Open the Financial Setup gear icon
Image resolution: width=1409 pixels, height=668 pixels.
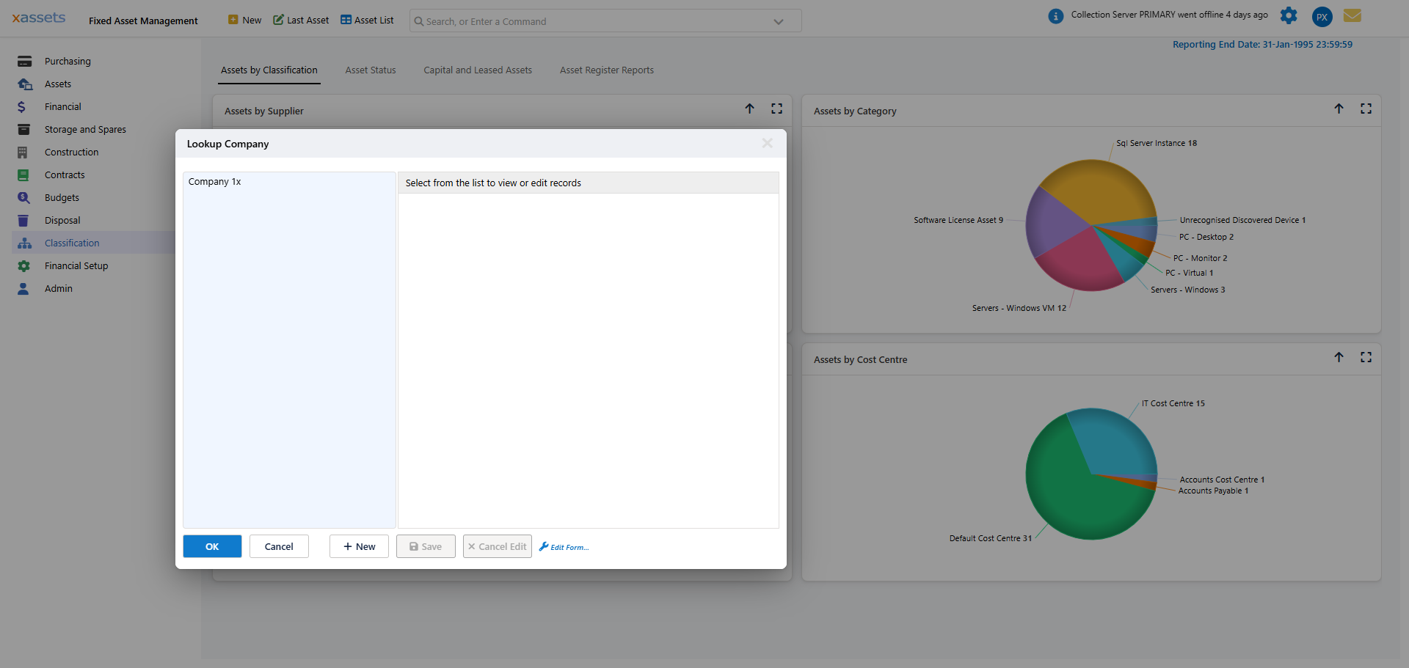tap(23, 265)
